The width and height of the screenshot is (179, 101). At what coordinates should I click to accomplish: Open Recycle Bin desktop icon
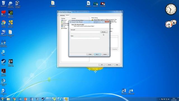[3, 4]
